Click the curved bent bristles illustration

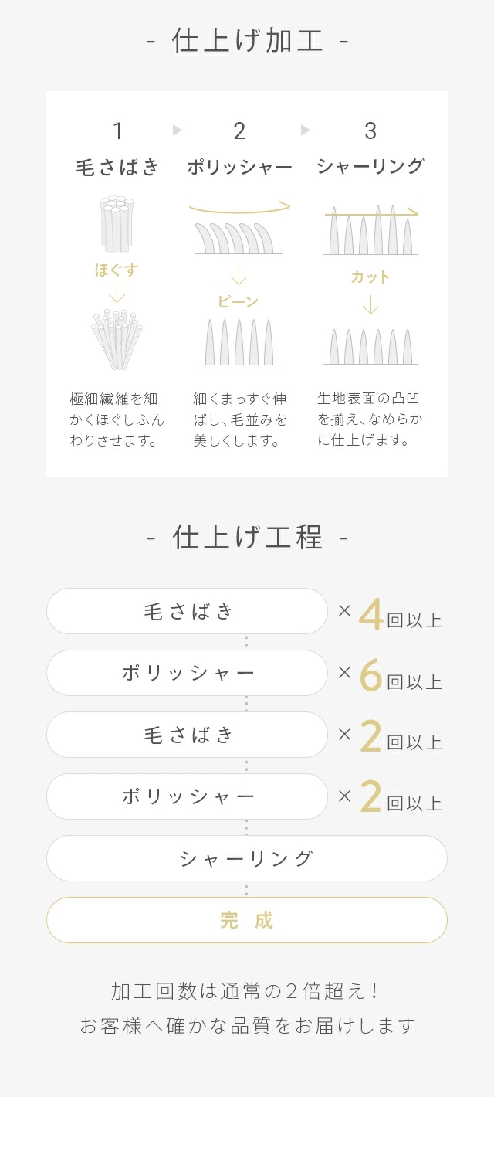click(x=239, y=237)
